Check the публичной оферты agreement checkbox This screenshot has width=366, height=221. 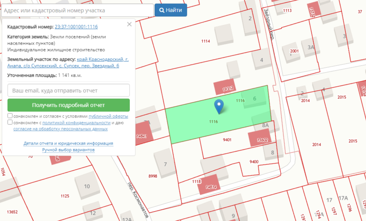coord(10,116)
